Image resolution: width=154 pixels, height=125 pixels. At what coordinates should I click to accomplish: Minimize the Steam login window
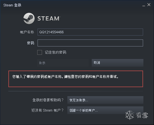(144, 5)
